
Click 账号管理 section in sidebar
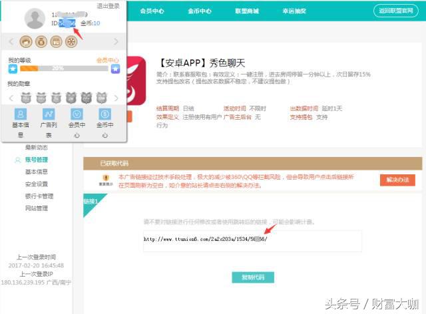pos(37,160)
